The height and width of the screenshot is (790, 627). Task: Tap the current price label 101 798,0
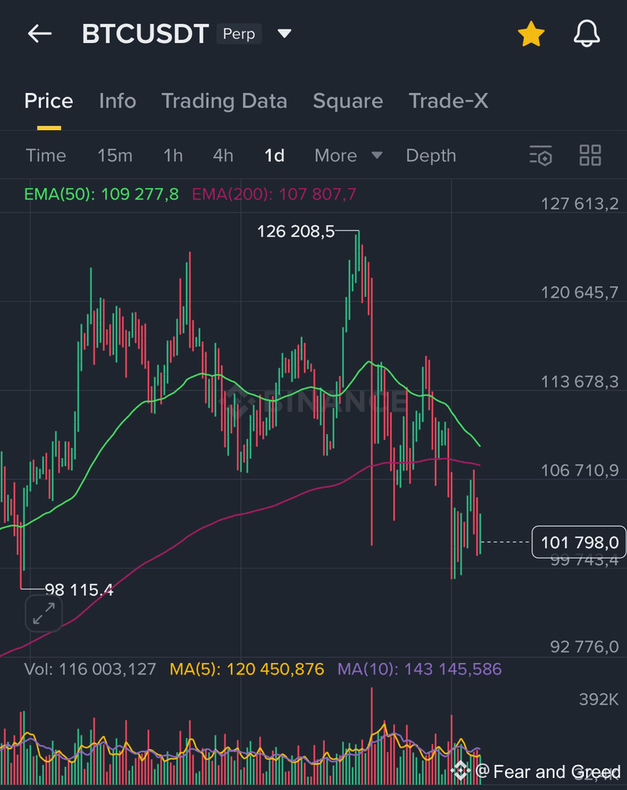click(x=579, y=542)
